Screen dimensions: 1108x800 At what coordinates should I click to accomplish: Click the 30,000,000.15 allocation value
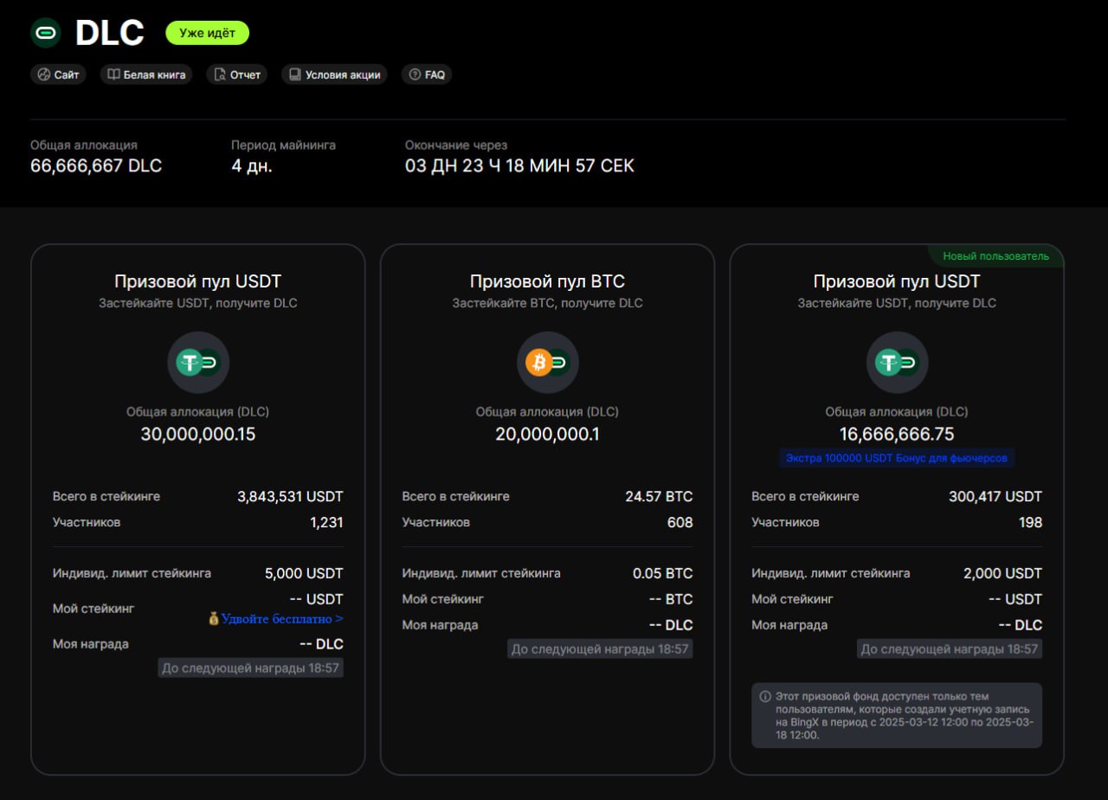point(198,435)
